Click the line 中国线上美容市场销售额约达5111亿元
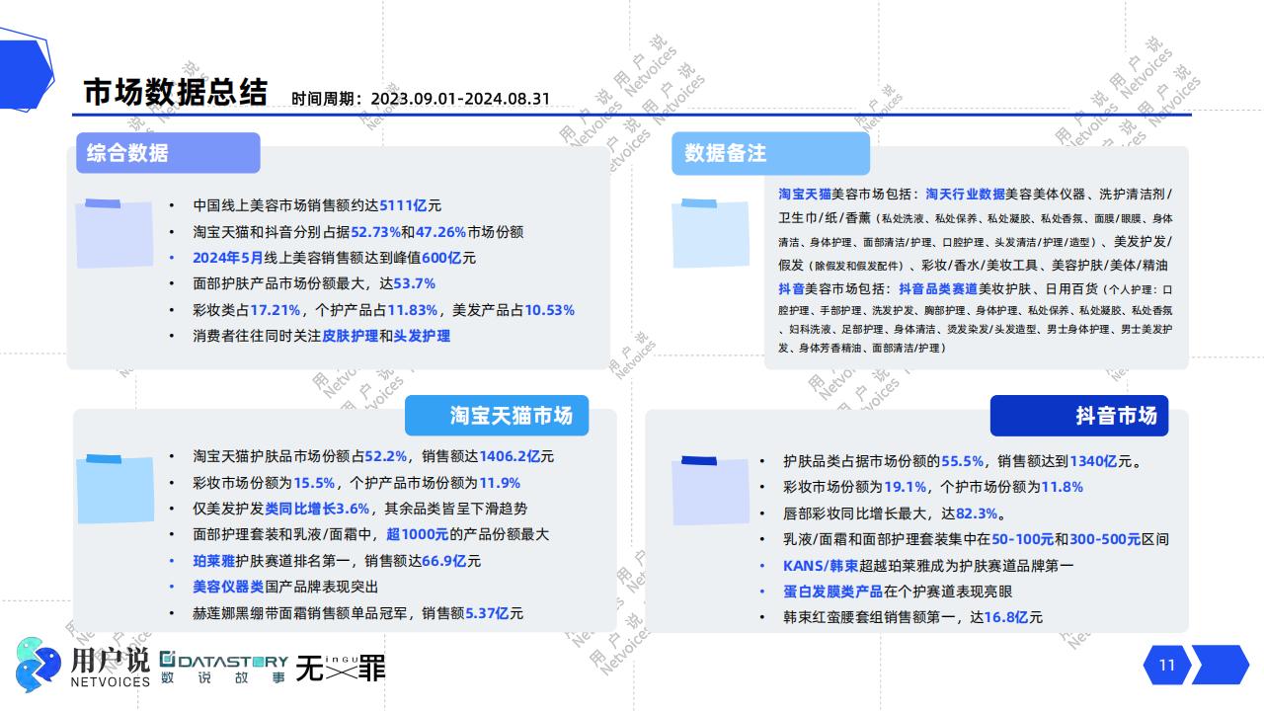This screenshot has width=1264, height=711. point(317,205)
